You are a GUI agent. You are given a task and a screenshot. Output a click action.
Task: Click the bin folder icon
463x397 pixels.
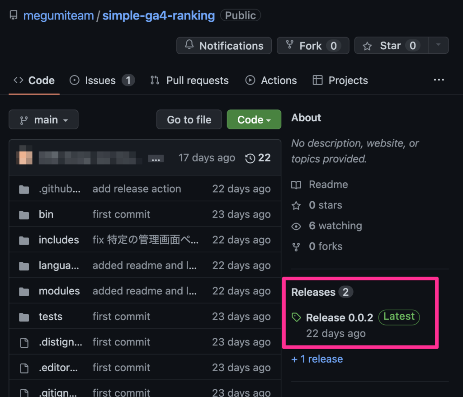24,215
